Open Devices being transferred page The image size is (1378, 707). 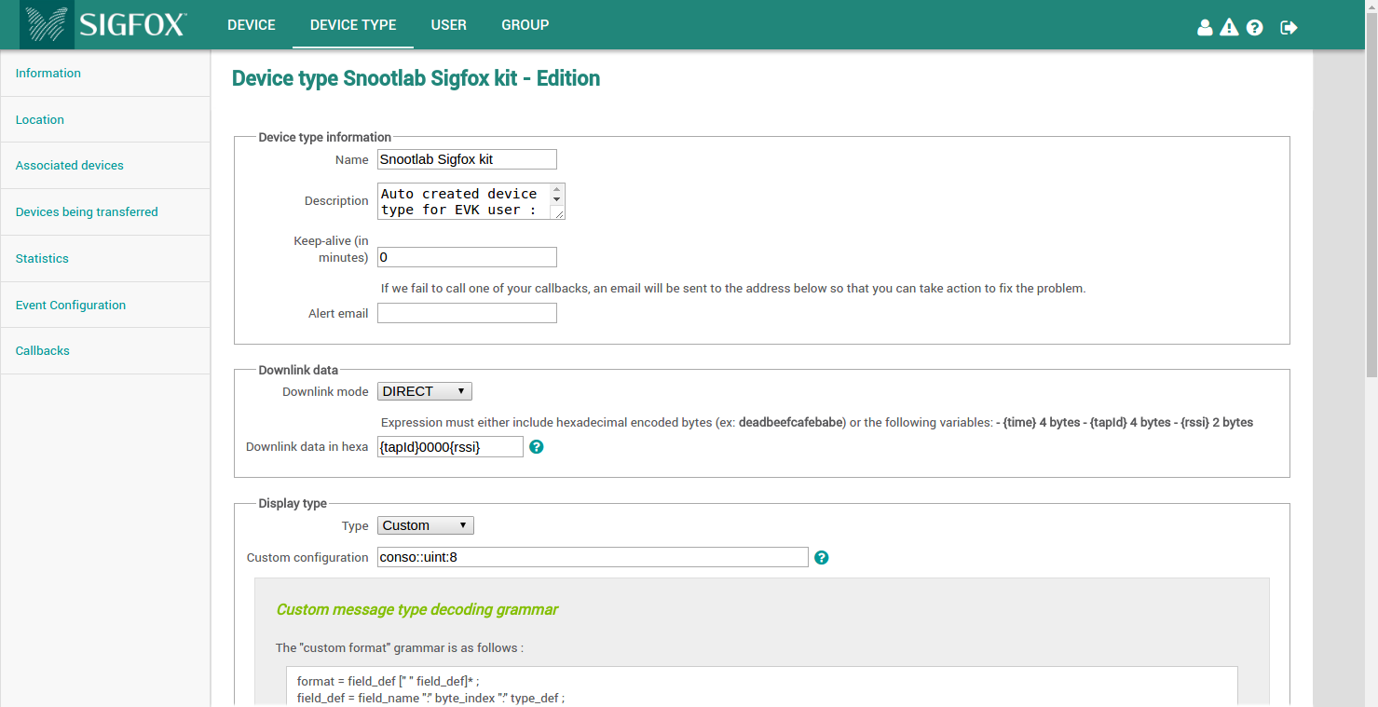click(x=105, y=212)
